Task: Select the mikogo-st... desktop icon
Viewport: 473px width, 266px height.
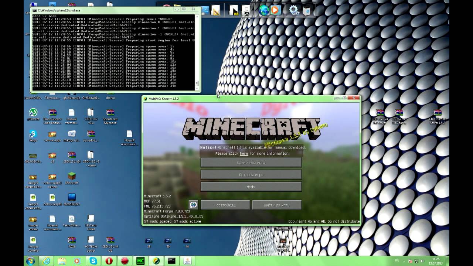Action: click(x=72, y=136)
